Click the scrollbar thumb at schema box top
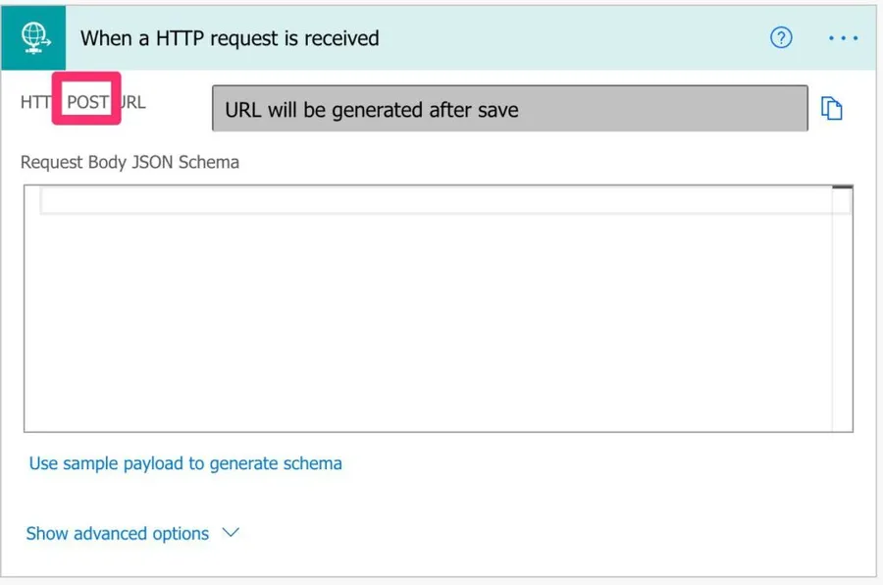 (842, 188)
